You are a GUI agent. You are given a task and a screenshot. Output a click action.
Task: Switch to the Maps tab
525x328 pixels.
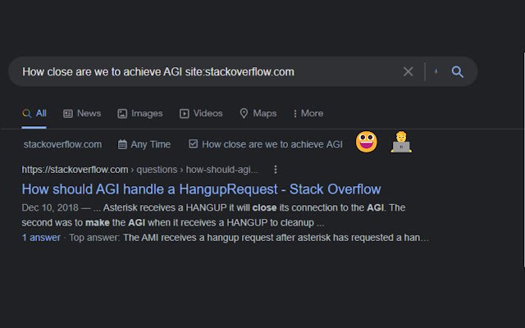coord(258,113)
